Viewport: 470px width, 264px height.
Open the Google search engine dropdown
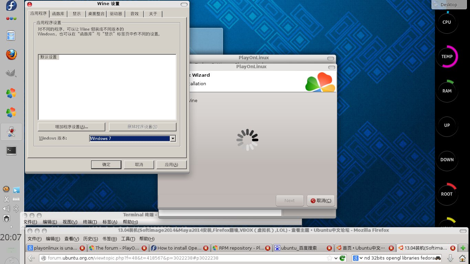(359, 258)
